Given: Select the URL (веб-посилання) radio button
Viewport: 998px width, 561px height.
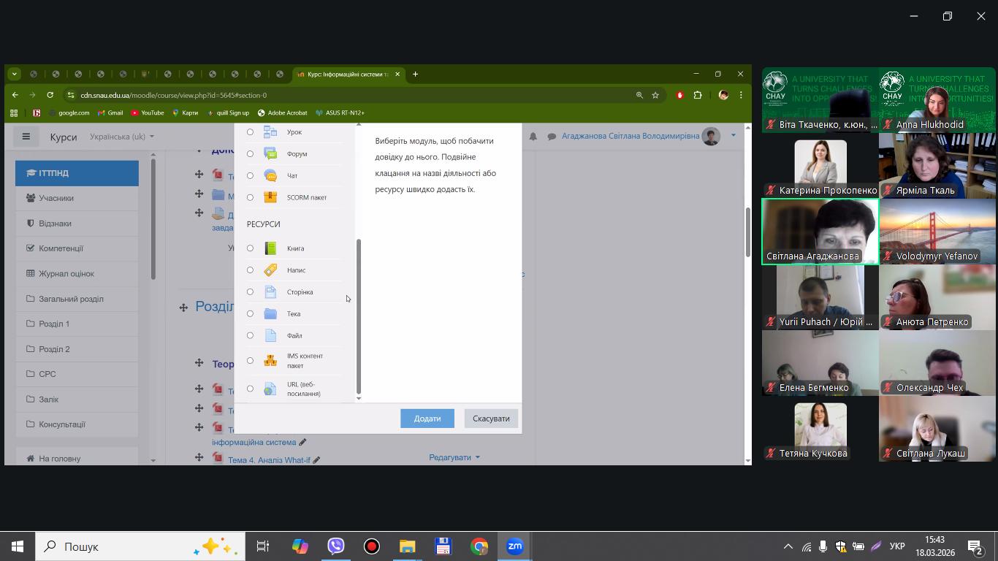Looking at the screenshot, I should pyautogui.click(x=250, y=389).
